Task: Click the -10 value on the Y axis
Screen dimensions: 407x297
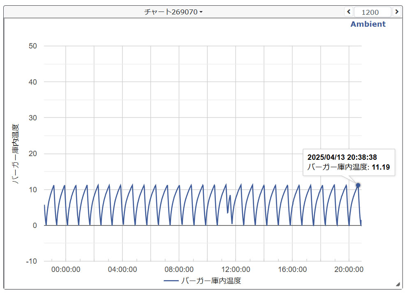Action: click(x=31, y=261)
